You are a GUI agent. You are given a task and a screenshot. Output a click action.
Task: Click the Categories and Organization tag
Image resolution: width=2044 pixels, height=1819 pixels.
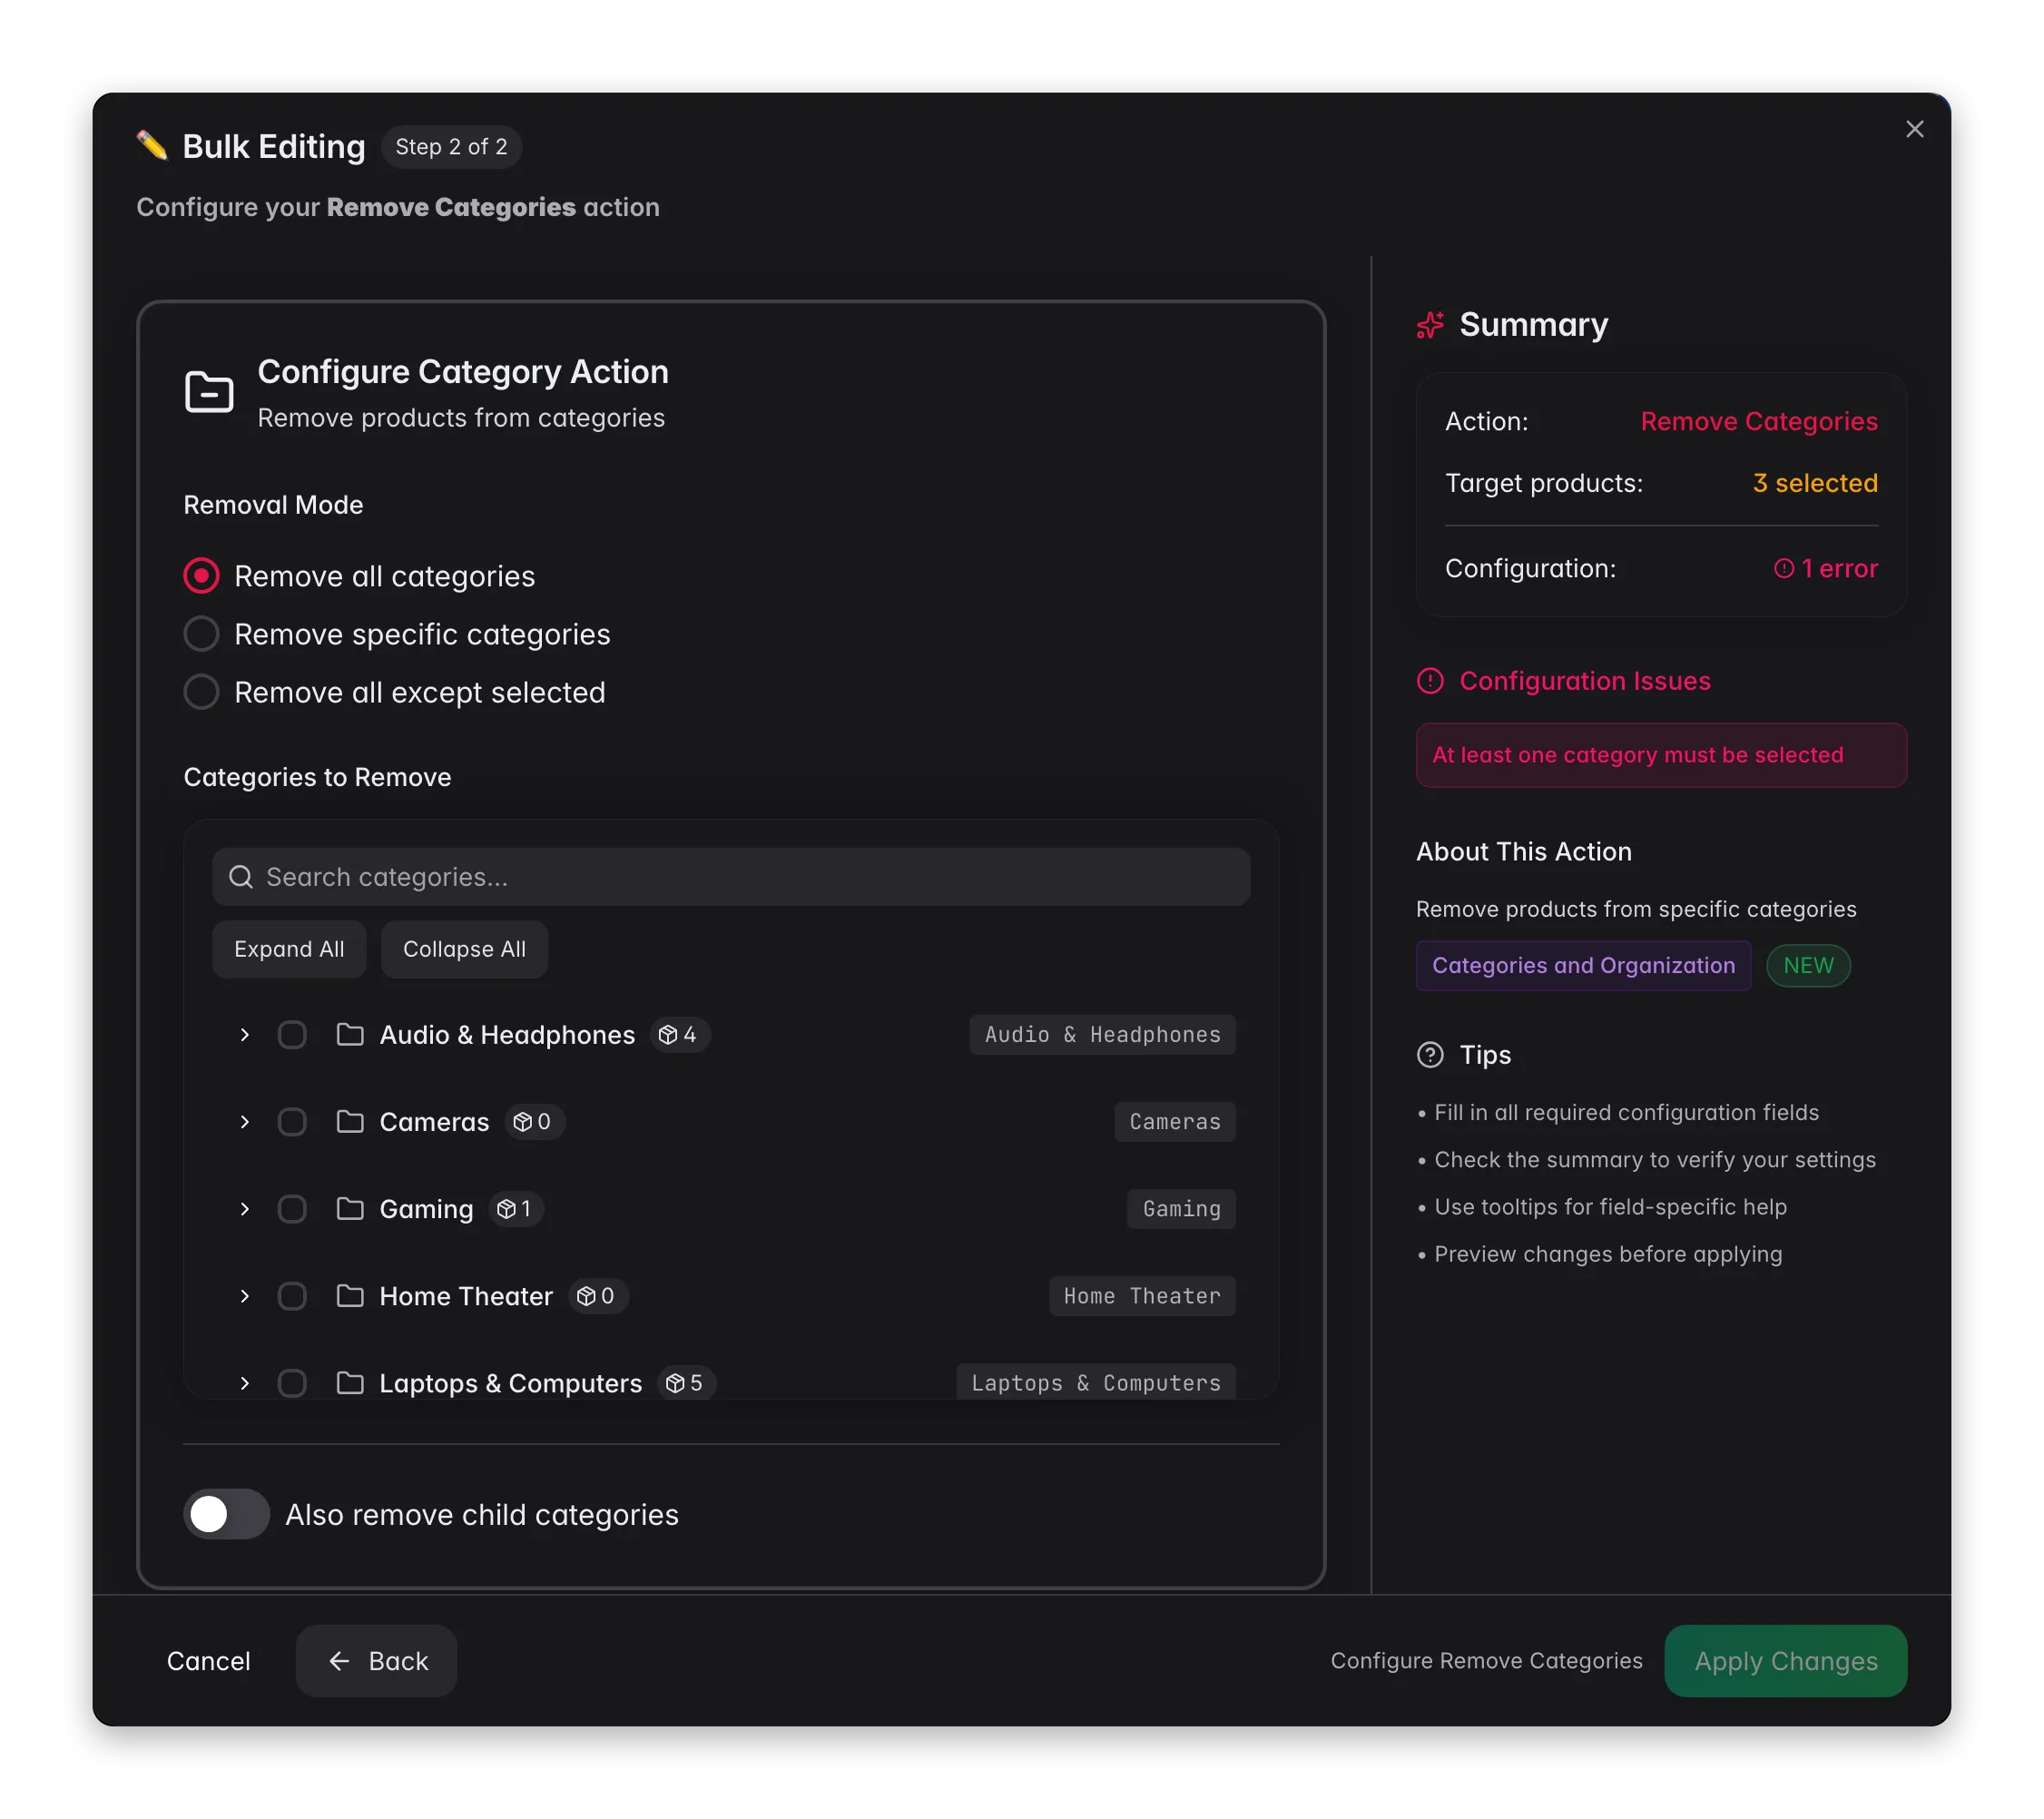(x=1583, y=965)
